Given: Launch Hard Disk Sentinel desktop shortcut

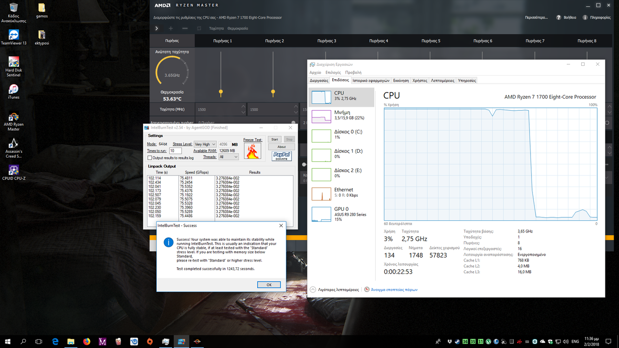Looking at the screenshot, I should point(14,67).
